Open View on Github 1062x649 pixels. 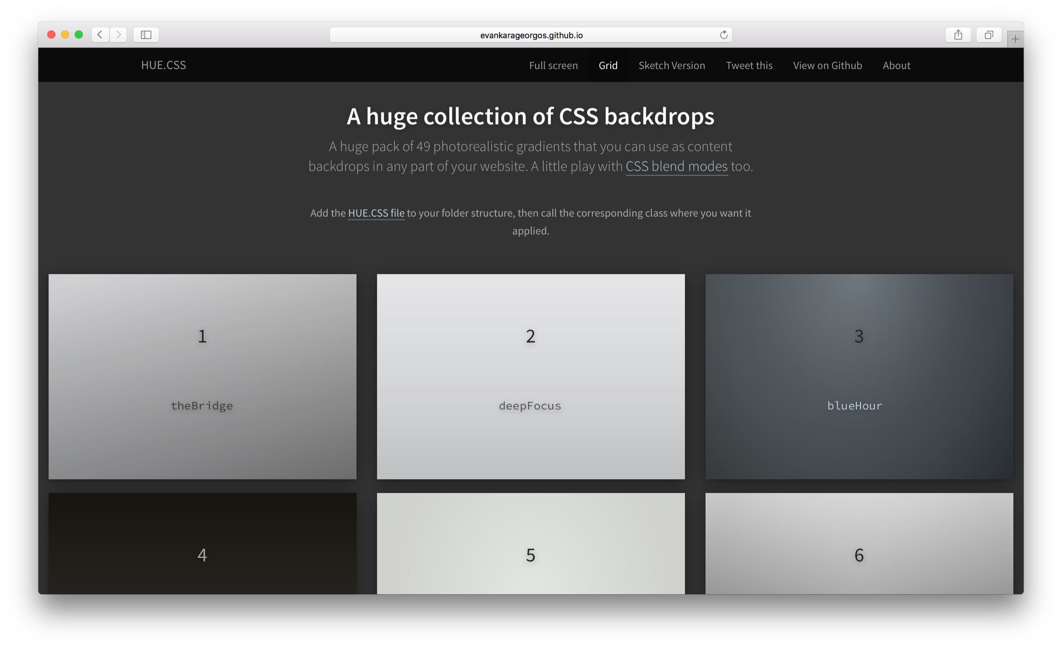click(x=828, y=65)
